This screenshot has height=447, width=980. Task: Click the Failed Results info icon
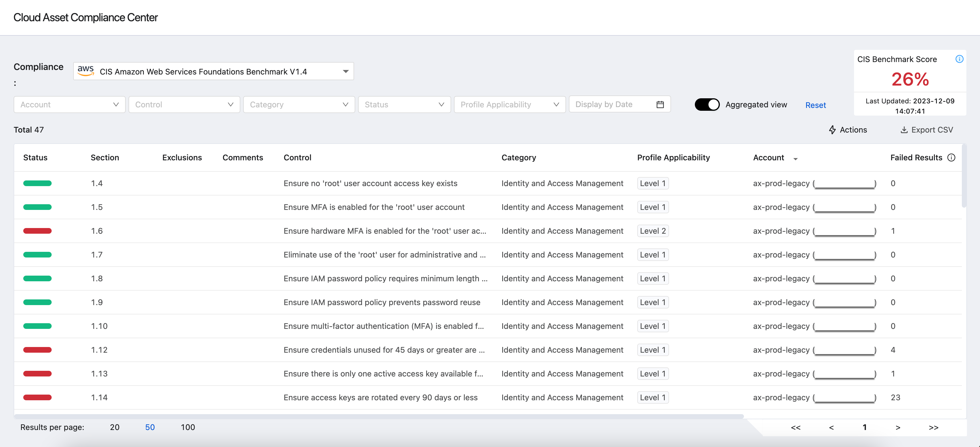[951, 157]
